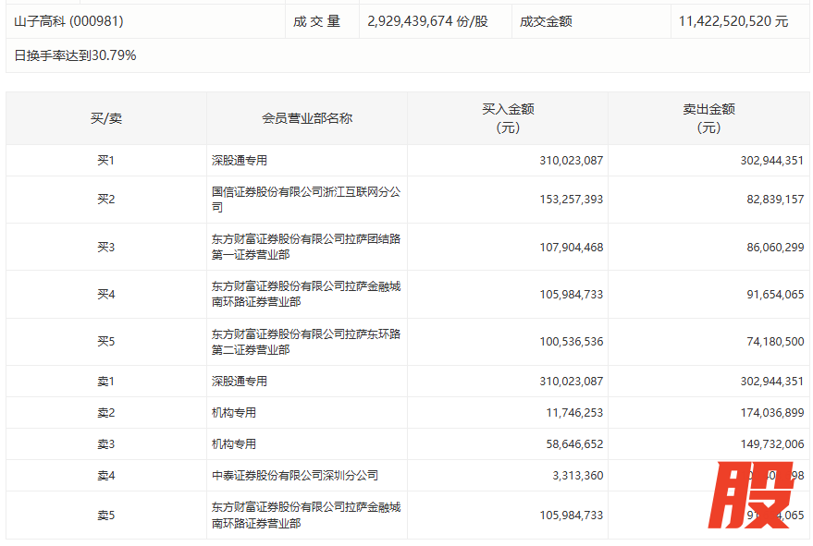Viewport: 813px width, 546px height.
Task: Select the stock name 山子高科 (000981)
Action: click(x=68, y=21)
